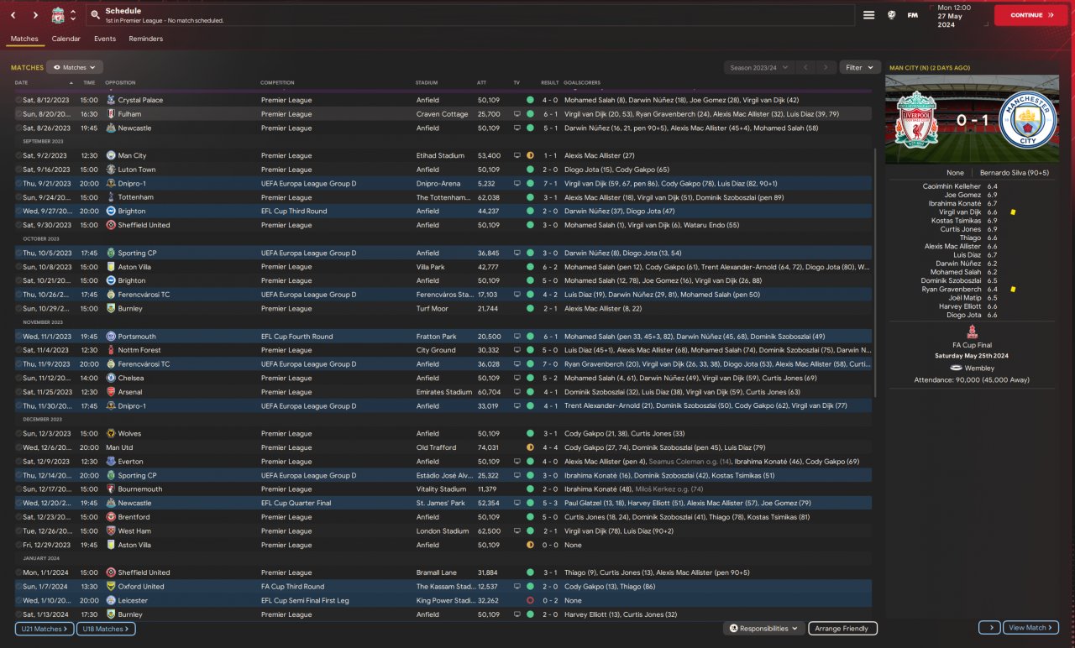Click the TV icon in the Fulham row
1075x648 pixels.
517,114
